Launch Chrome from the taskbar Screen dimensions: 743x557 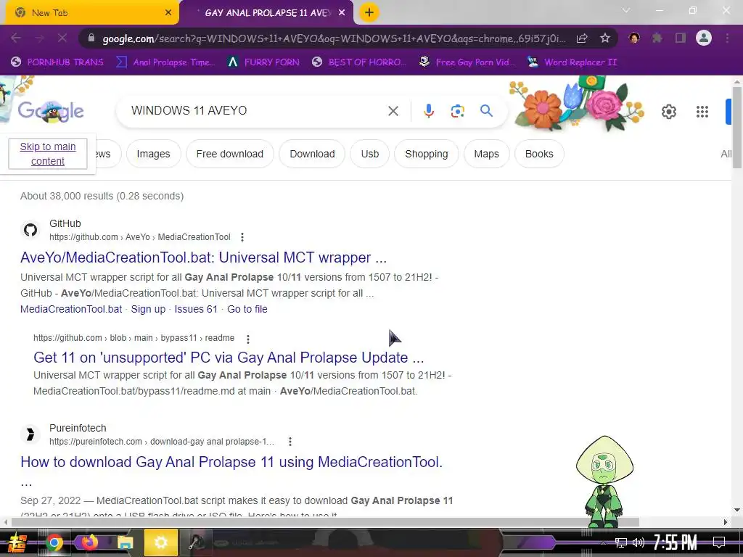[54, 542]
